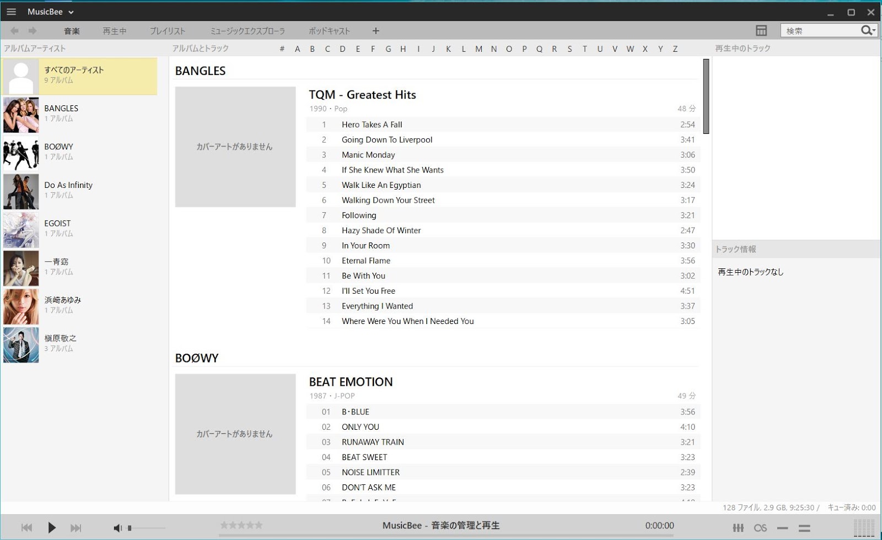Open the panel layout configuration icon
This screenshot has width=882, height=540.
click(x=761, y=31)
